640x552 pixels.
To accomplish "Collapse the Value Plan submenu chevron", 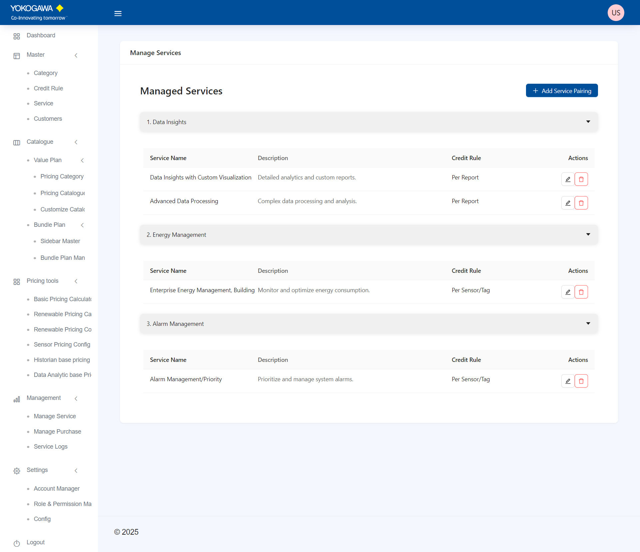I will (x=82, y=160).
